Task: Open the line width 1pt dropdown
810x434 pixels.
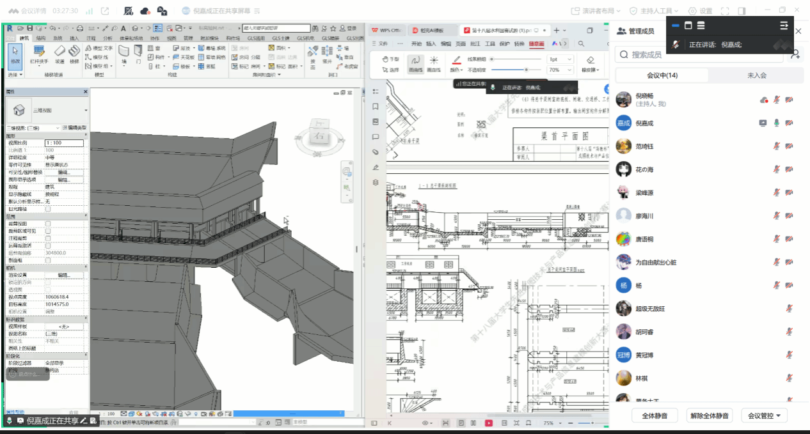Action: (x=561, y=59)
